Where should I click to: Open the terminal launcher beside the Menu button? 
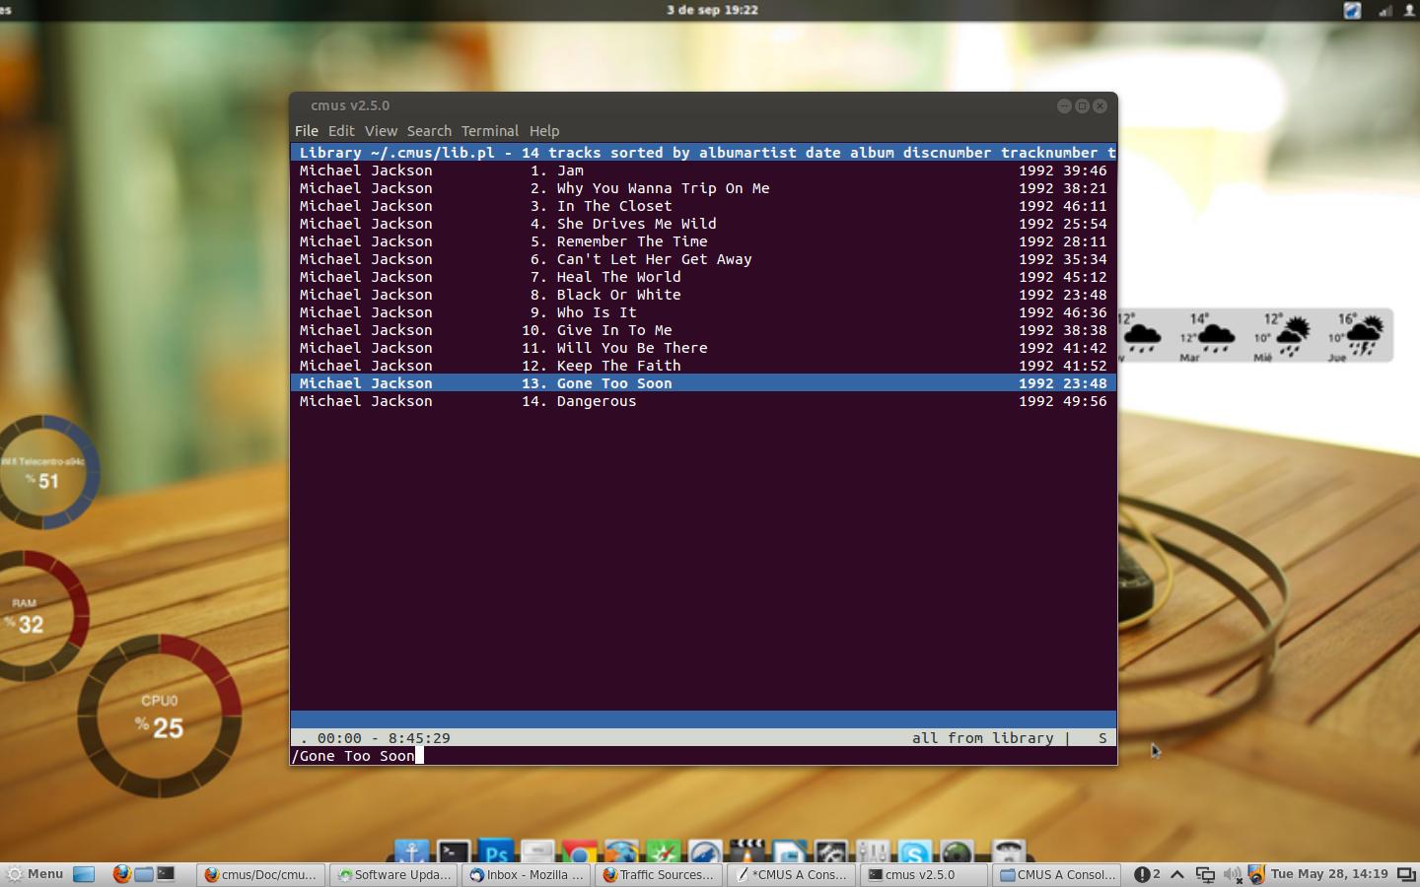(x=166, y=874)
